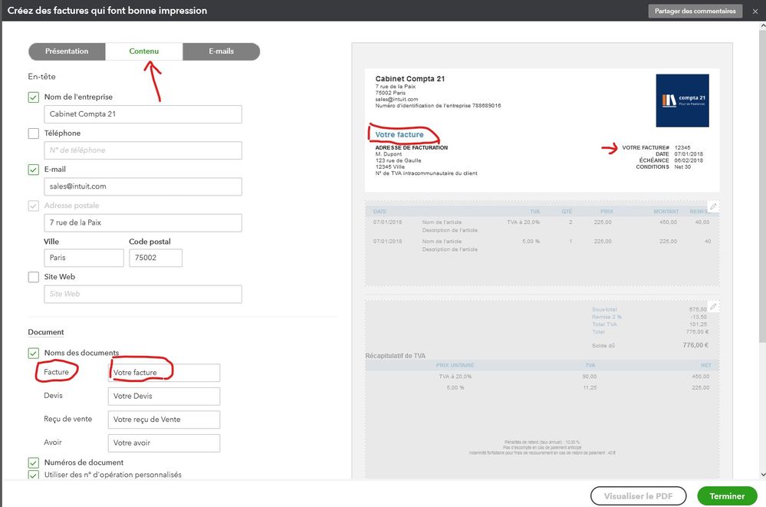Enable the Téléphone checkbox

[34, 133]
